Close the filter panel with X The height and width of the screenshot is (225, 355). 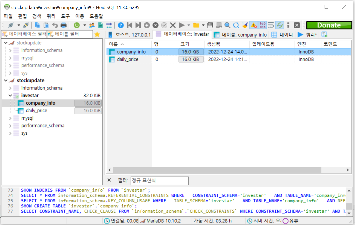pos(109,180)
